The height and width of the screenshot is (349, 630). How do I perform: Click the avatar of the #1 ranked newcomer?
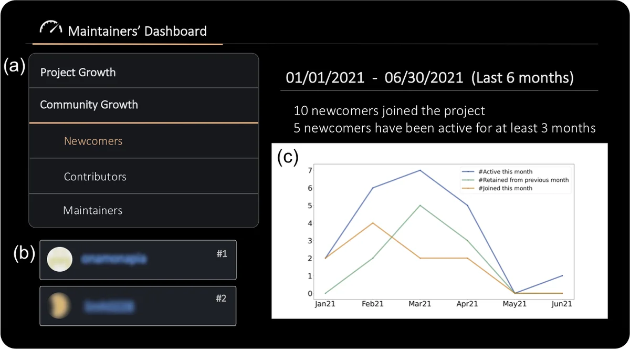click(x=59, y=259)
